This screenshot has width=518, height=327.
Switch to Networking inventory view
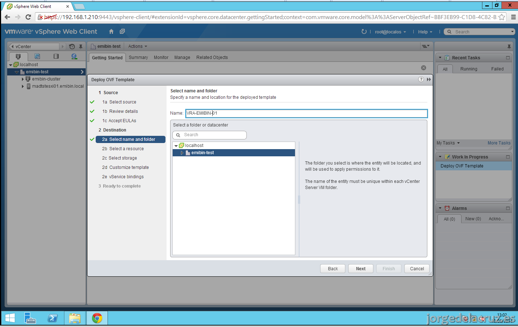click(74, 56)
